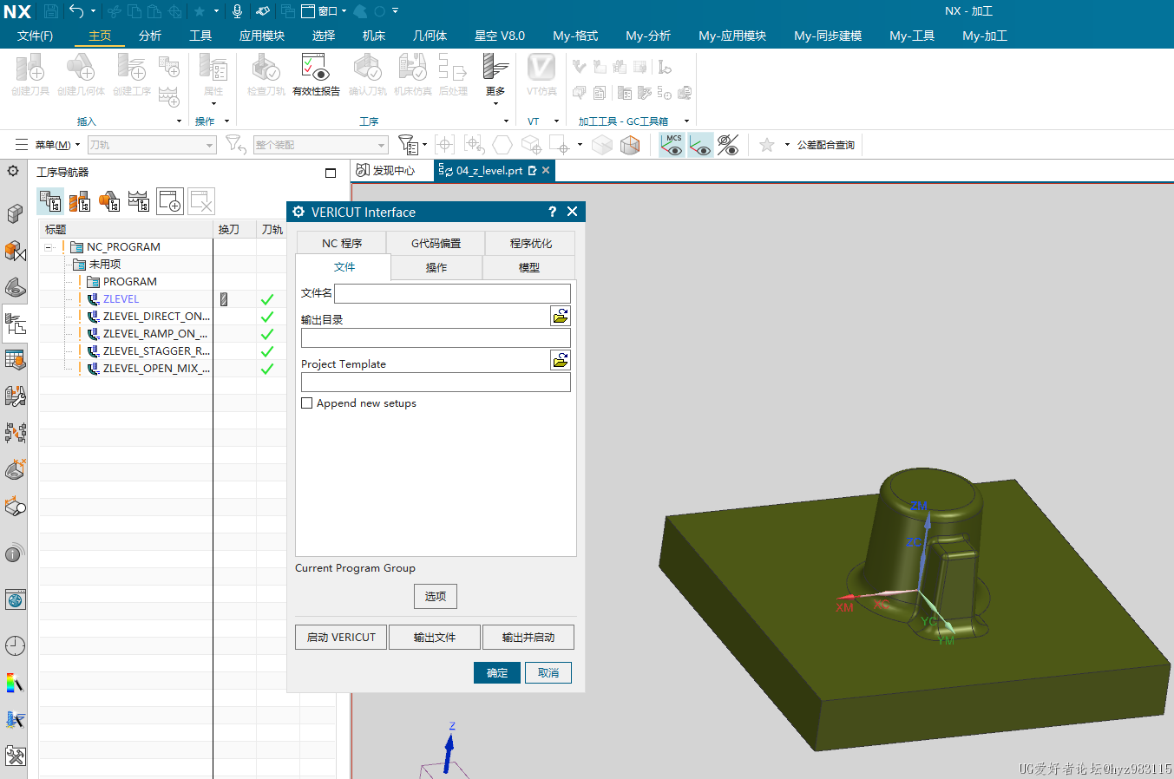Select Machine Tool View icon in navigator

coord(80,201)
